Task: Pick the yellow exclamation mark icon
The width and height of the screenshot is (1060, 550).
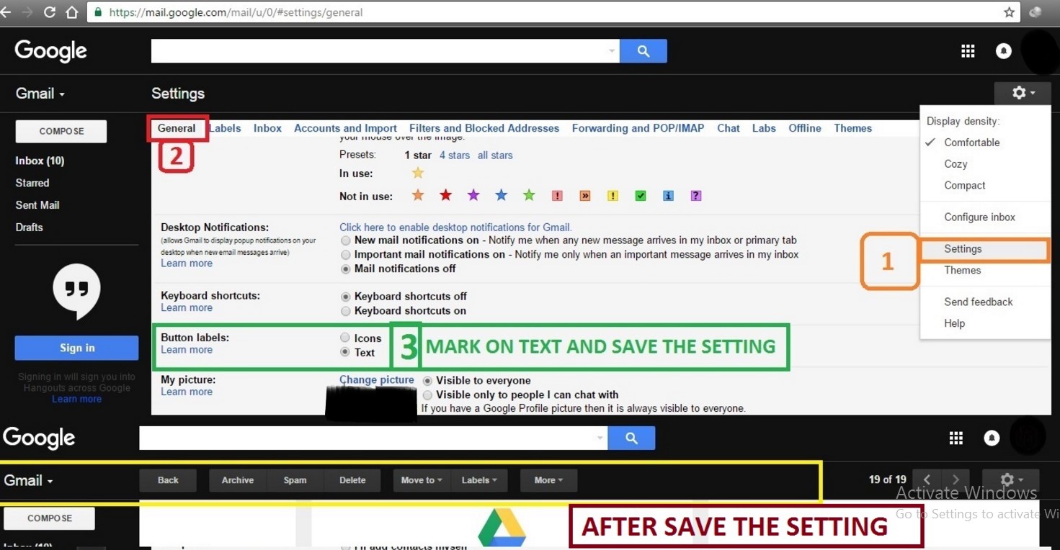Action: (x=613, y=196)
